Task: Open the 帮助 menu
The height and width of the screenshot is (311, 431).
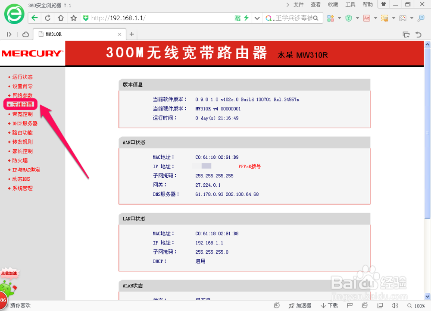Action: (368, 5)
